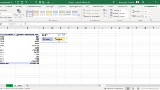Click the Поделиться button
Viewport: 160px width, 90px height.
pos(150,6)
